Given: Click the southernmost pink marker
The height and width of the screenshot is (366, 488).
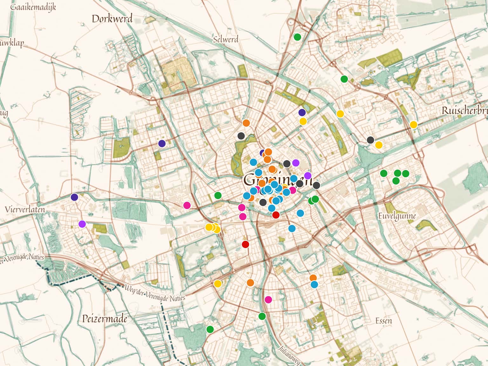Looking at the screenshot, I should tap(268, 299).
